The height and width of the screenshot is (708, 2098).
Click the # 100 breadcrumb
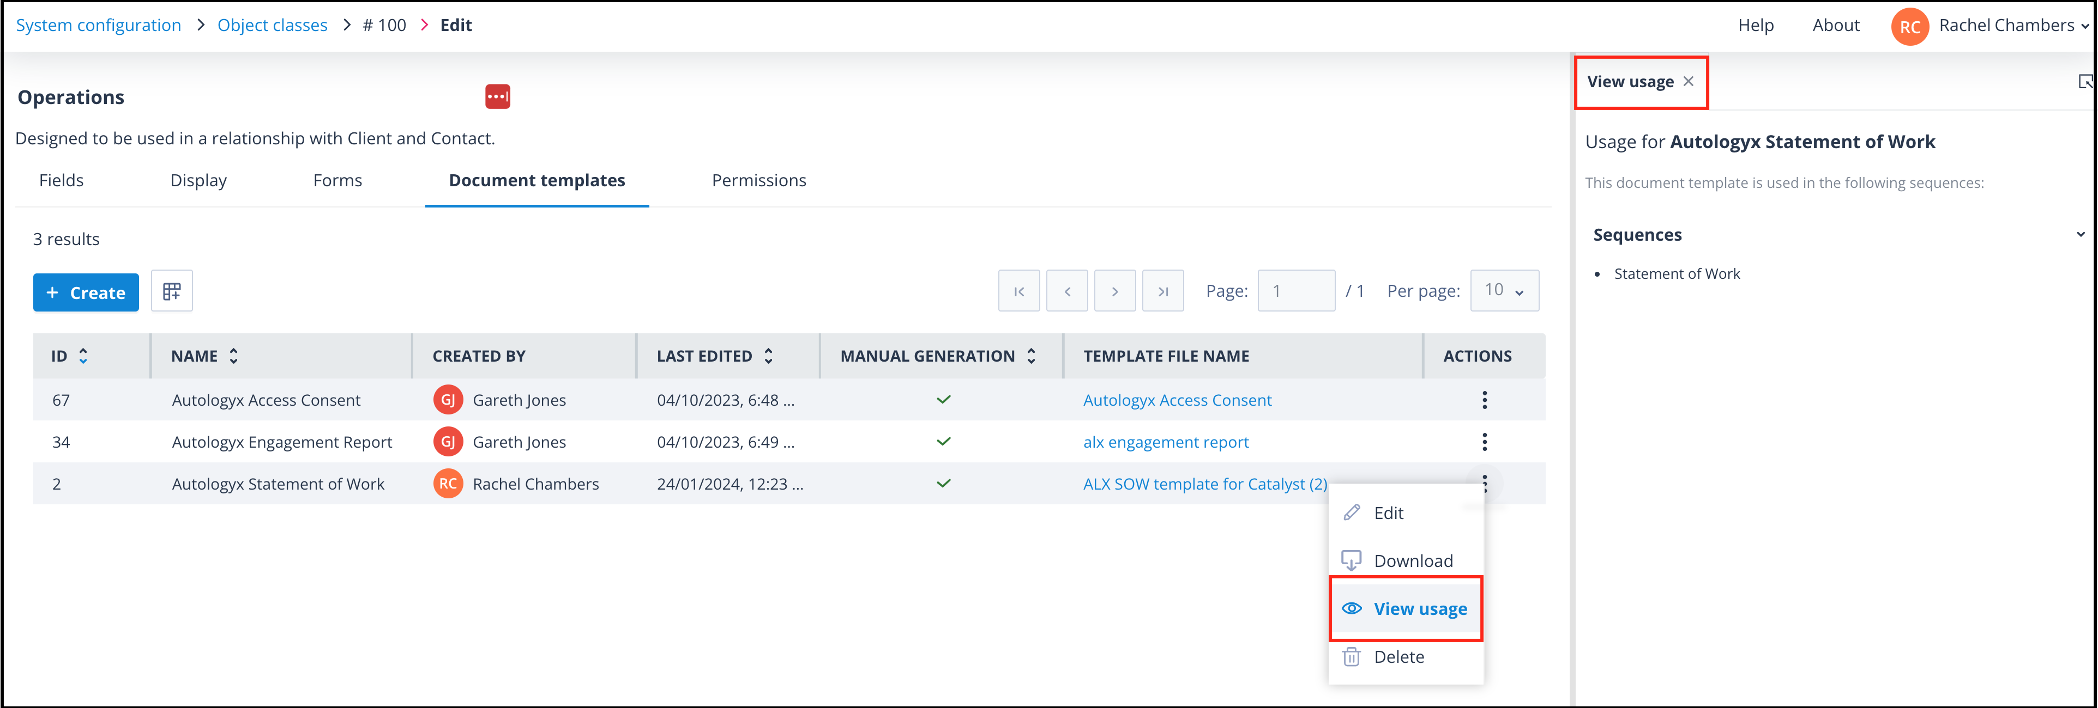coord(384,25)
